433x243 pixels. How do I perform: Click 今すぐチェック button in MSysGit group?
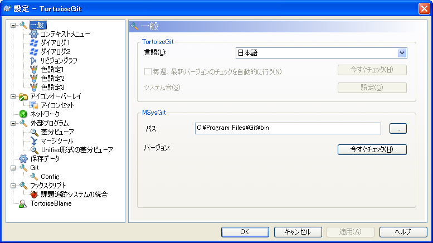click(372, 149)
